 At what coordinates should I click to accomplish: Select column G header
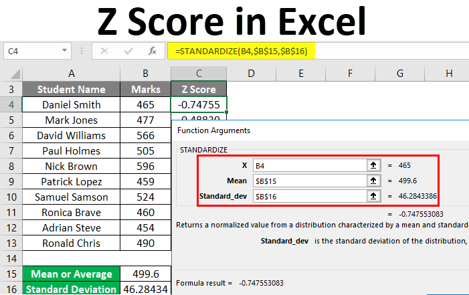399,74
